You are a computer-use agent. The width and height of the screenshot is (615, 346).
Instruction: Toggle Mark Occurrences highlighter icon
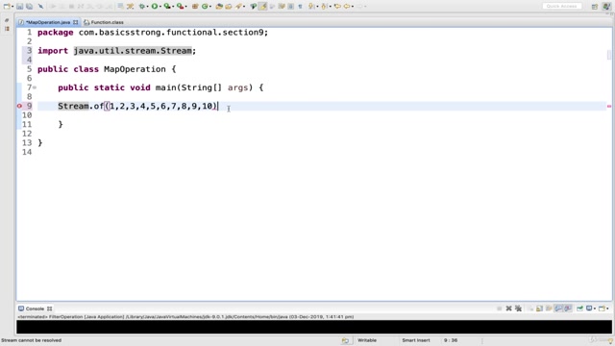pos(262,7)
